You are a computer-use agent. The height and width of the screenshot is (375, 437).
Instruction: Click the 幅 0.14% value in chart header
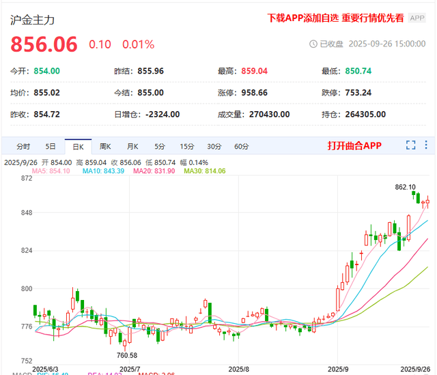[x=194, y=162]
